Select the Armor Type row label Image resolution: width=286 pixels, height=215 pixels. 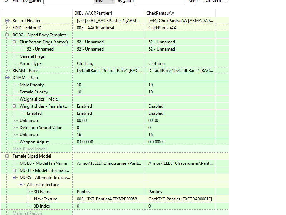pos(31,63)
